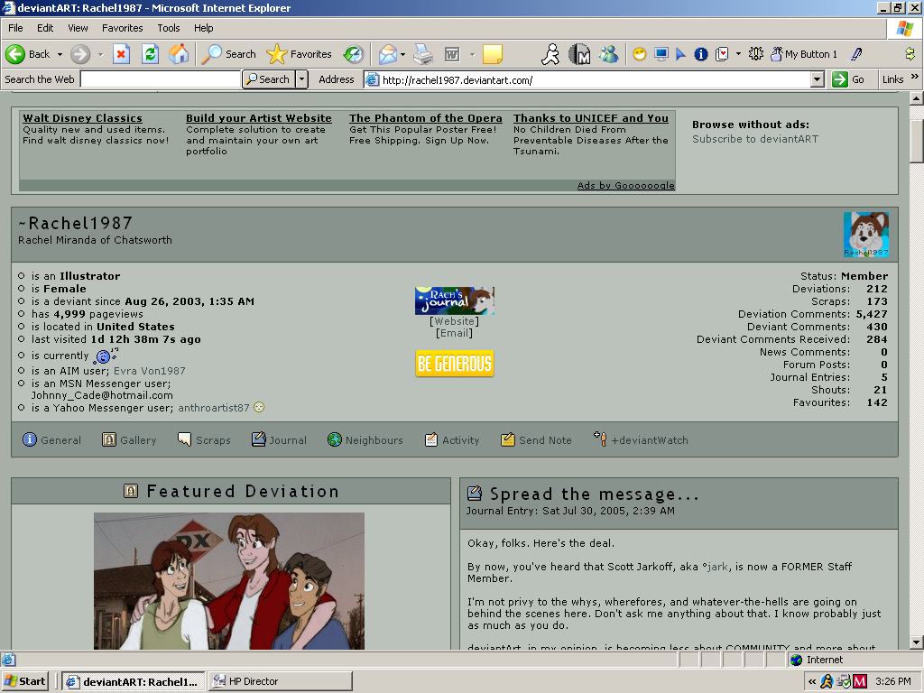Open the Journal tab
This screenshot has width=924, height=693.
point(279,439)
